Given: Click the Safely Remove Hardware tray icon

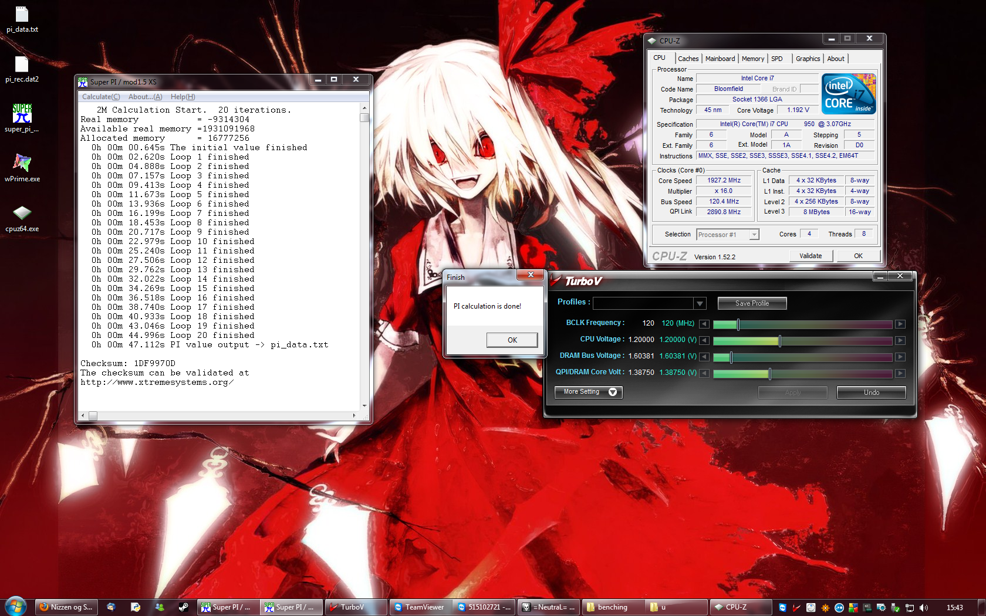Looking at the screenshot, I should coord(895,608).
